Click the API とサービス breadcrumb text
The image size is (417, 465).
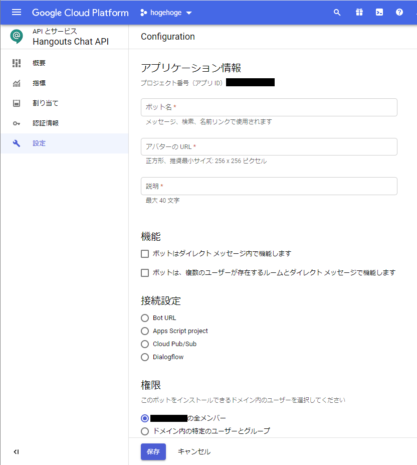click(55, 31)
